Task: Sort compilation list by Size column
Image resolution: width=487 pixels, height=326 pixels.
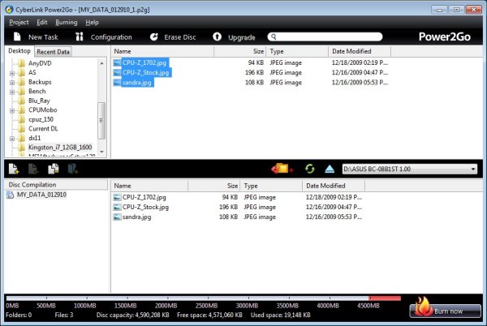Action: (213, 186)
